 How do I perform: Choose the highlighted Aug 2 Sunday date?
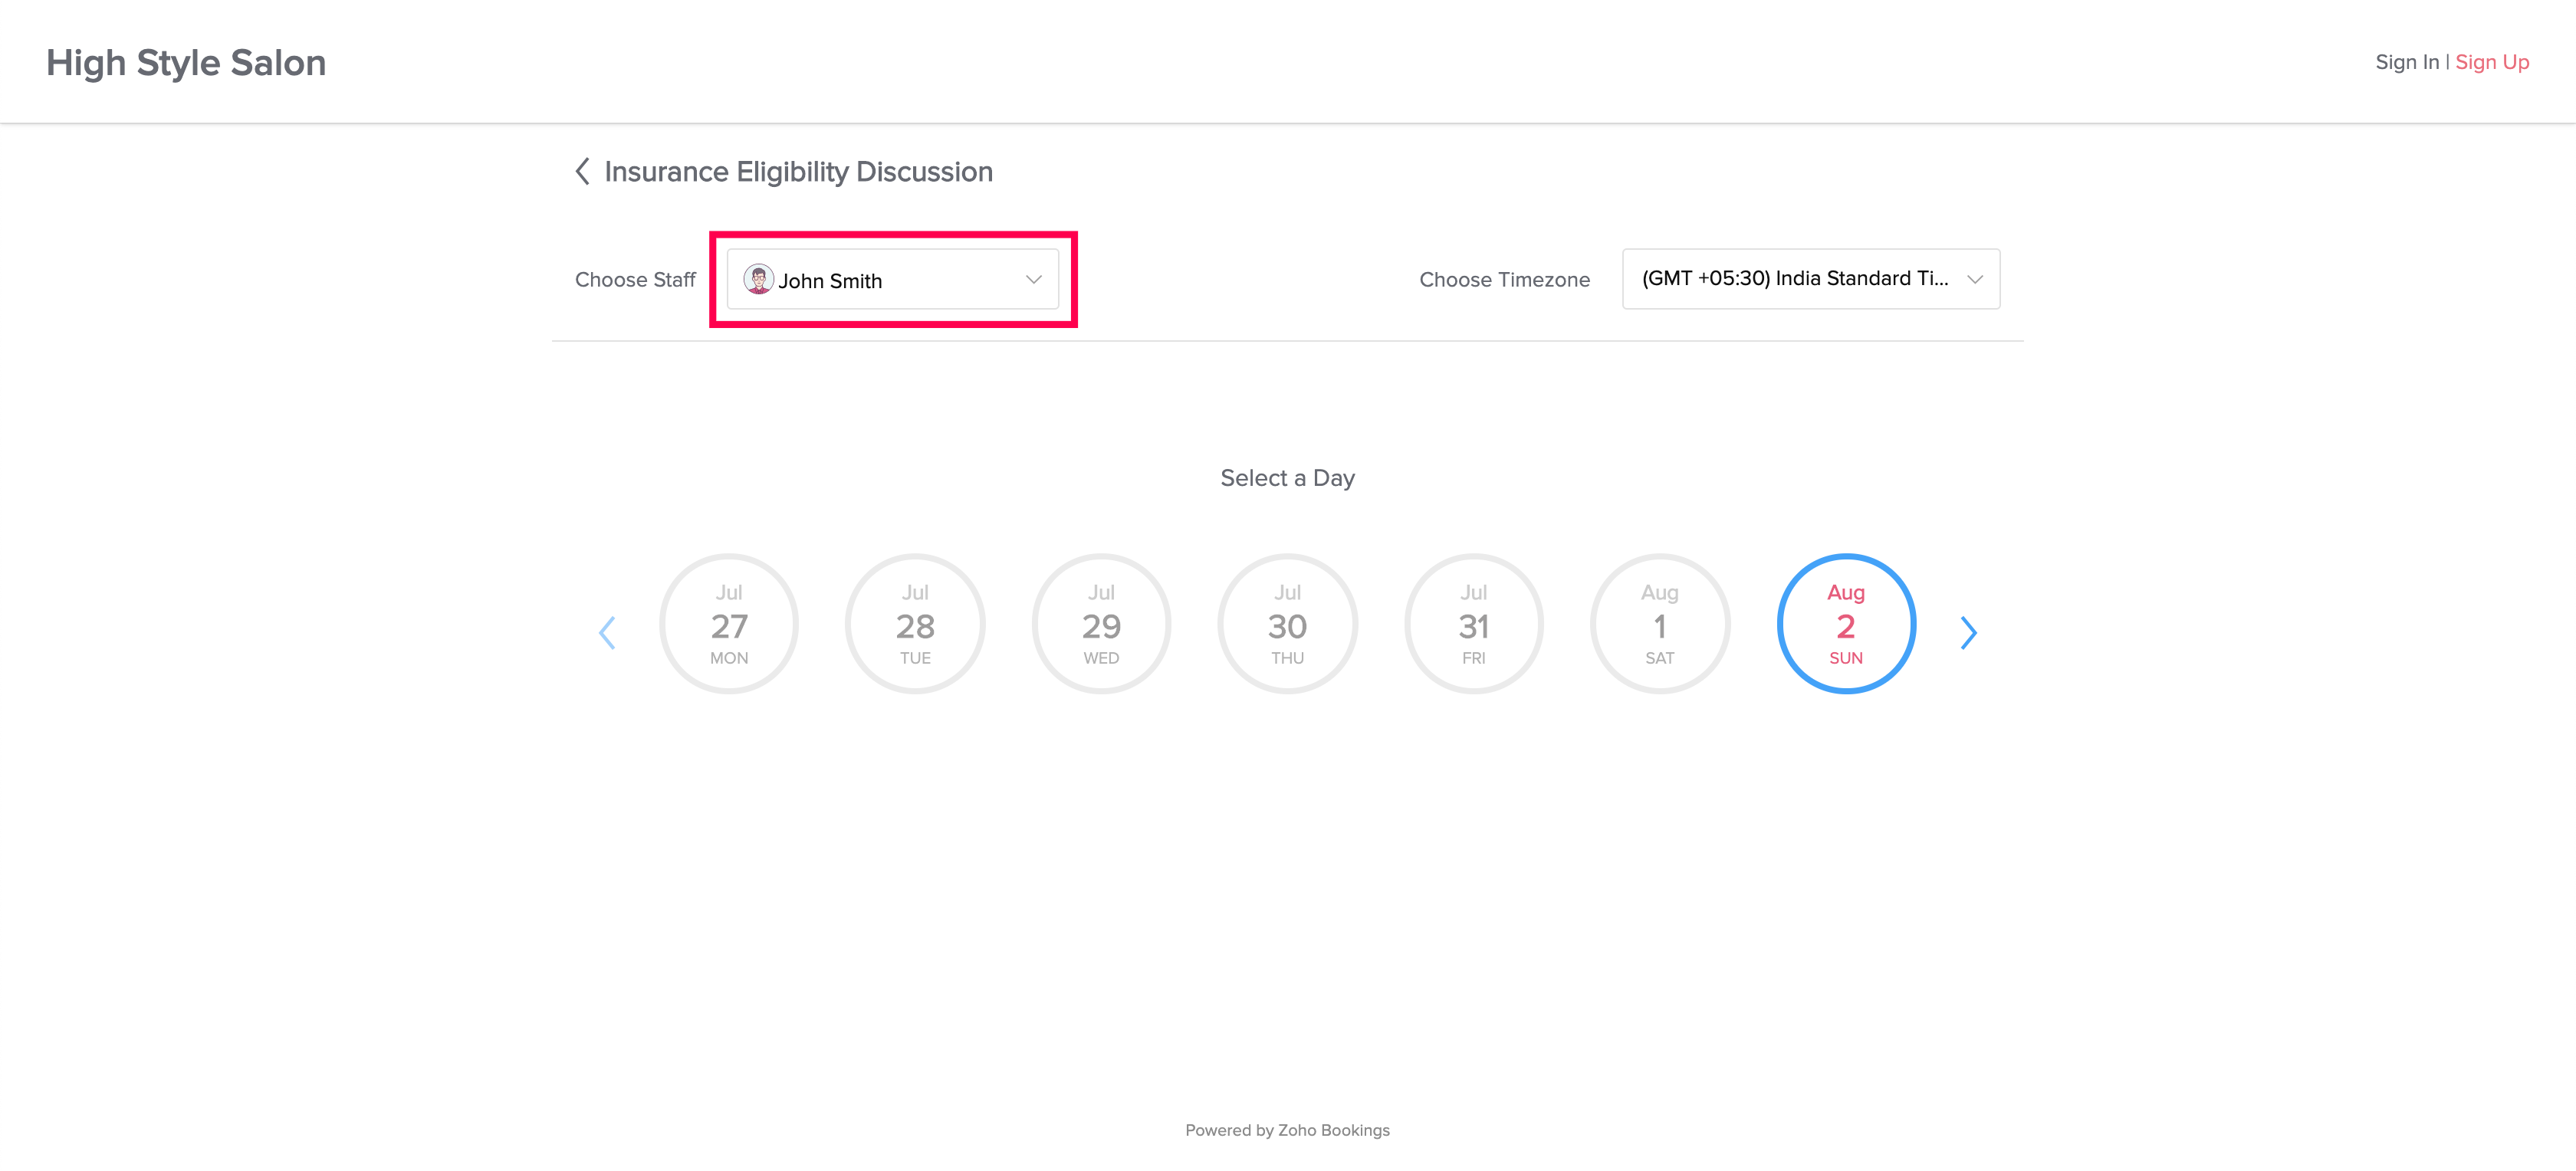click(1845, 624)
